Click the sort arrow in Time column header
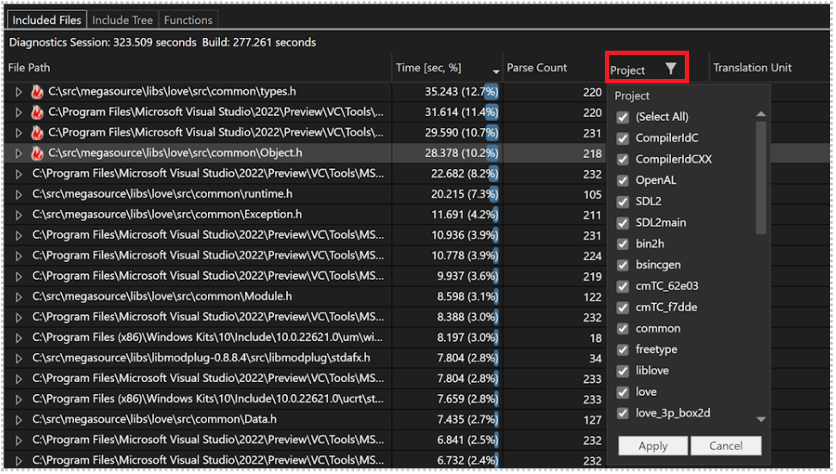The width and height of the screenshot is (836, 474). (x=496, y=70)
